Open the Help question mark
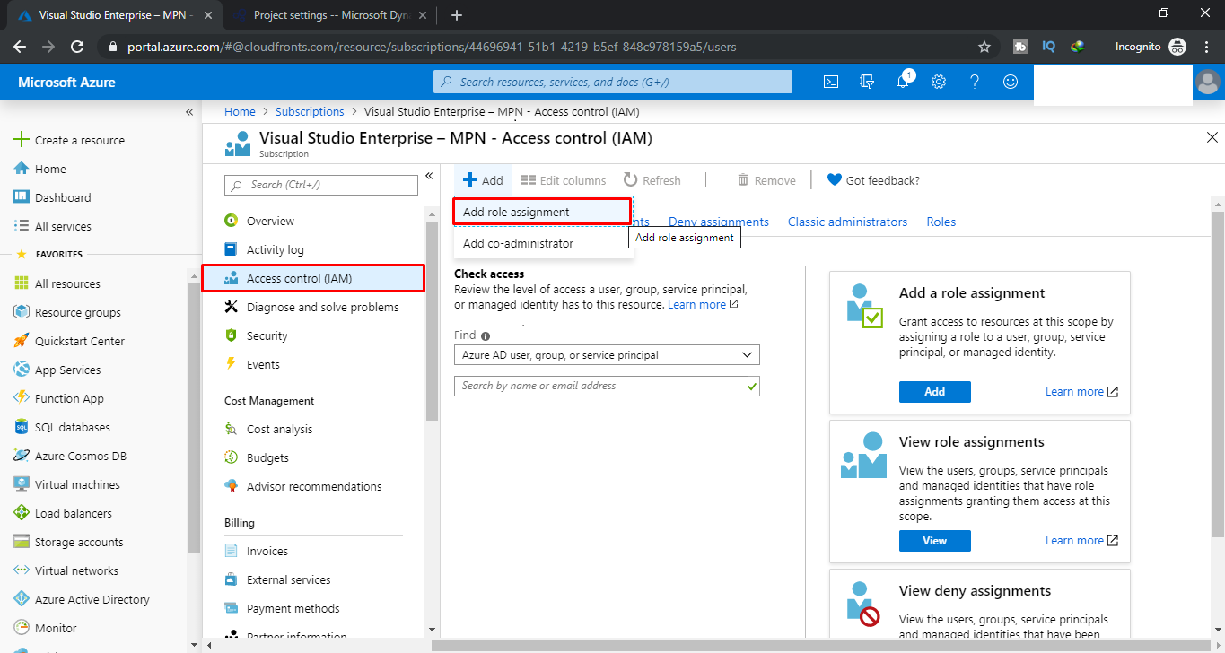Viewport: 1225px width, 653px height. click(x=975, y=82)
